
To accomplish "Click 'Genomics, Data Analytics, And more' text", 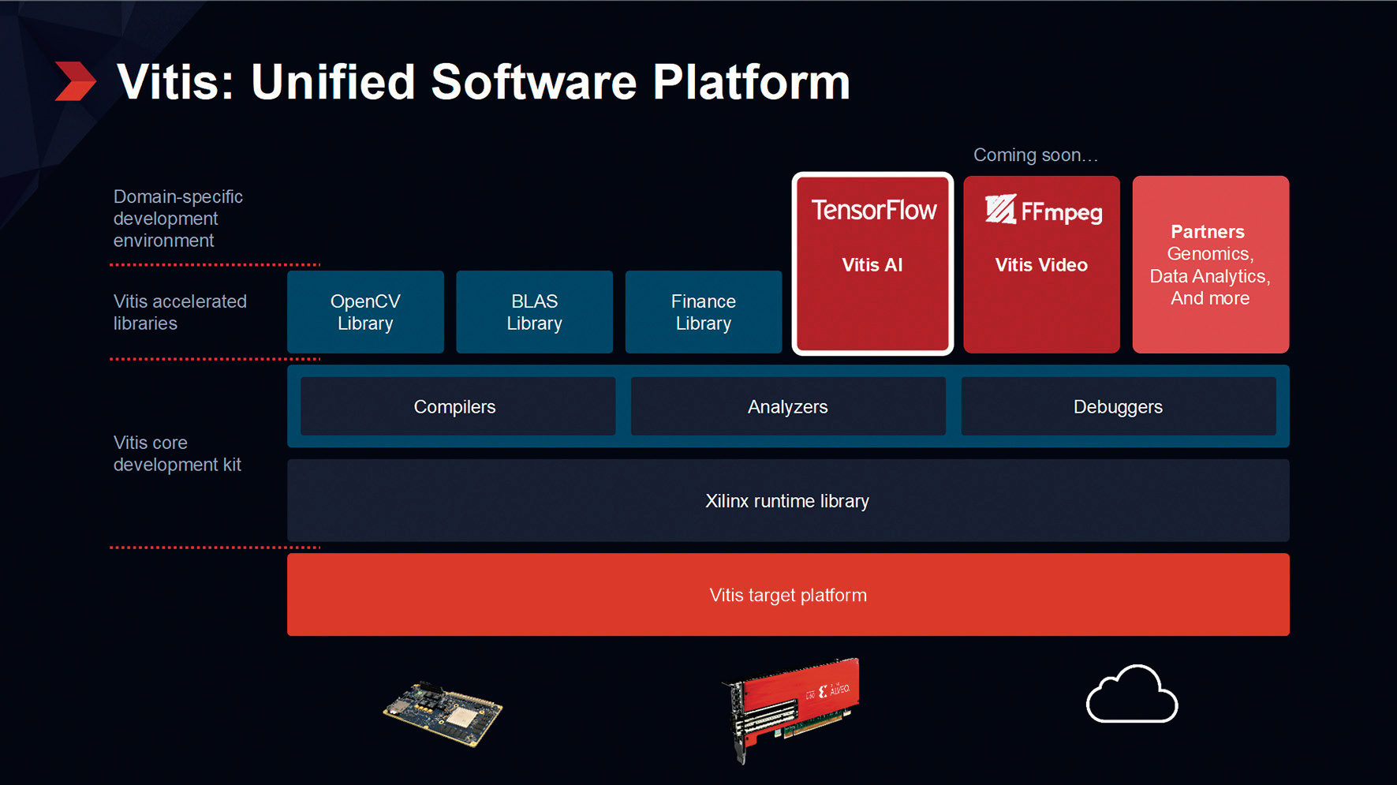I will point(1210,276).
